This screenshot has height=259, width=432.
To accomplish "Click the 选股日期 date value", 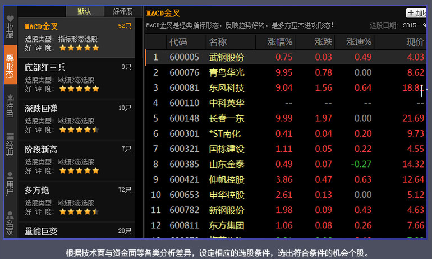I will coord(415,26).
